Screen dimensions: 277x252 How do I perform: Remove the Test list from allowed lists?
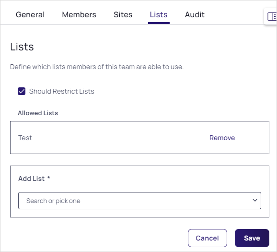tap(222, 138)
